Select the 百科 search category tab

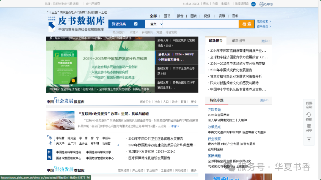click(x=235, y=16)
